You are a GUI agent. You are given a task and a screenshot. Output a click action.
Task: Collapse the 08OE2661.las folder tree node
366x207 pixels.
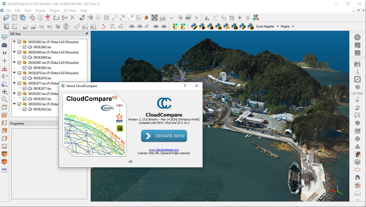pyautogui.click(x=14, y=62)
